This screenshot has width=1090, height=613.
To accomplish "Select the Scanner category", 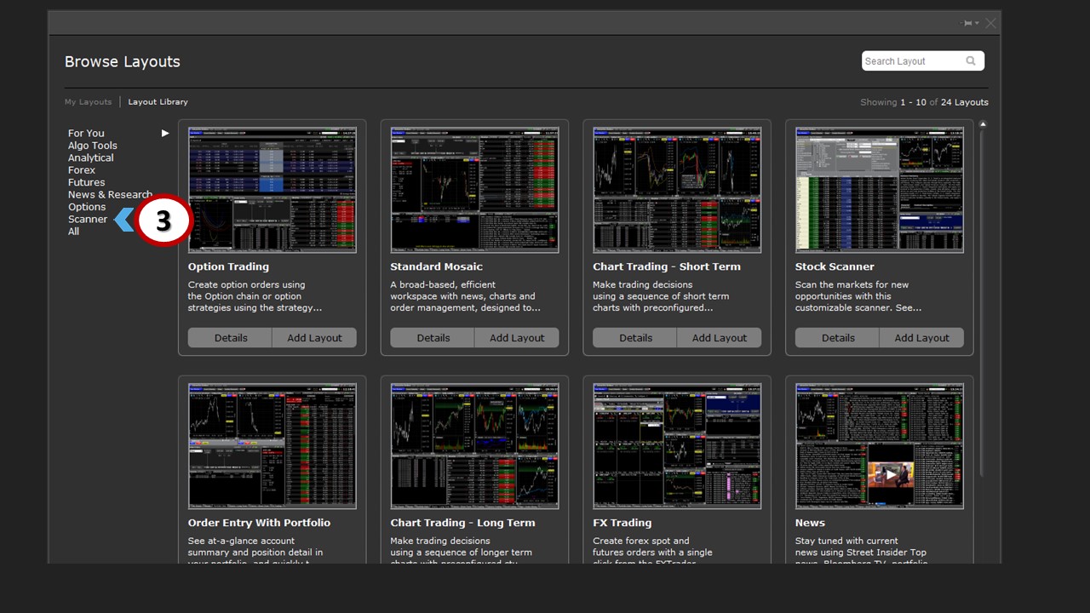I will pos(88,220).
